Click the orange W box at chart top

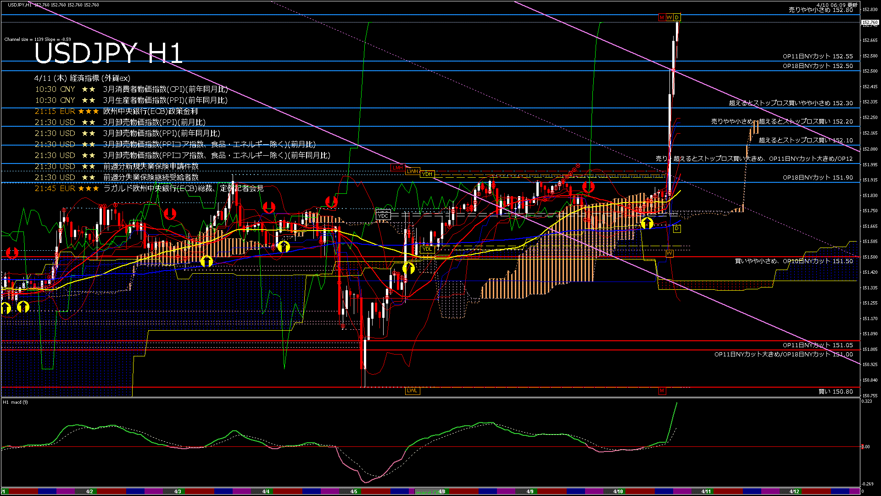[x=669, y=17]
